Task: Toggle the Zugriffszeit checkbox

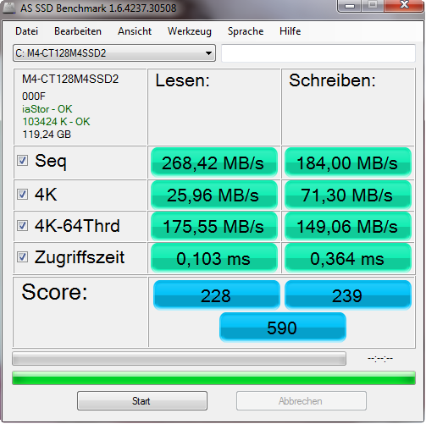Action: click(x=22, y=257)
